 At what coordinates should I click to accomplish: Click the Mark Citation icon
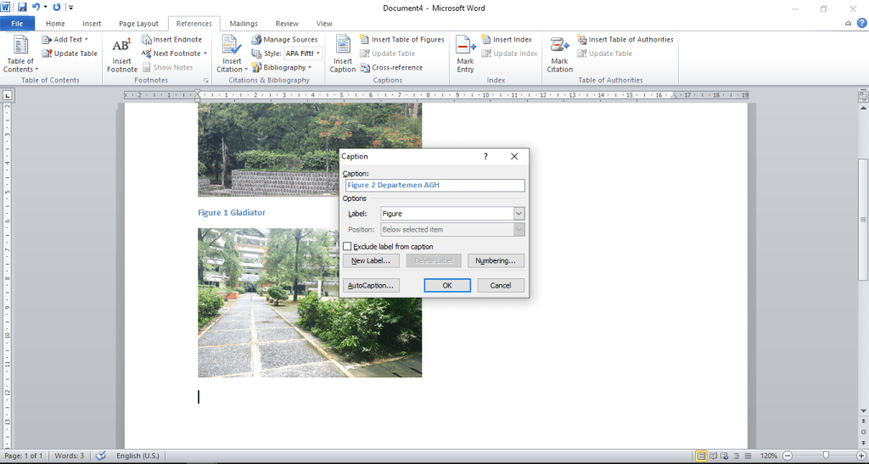point(559,46)
